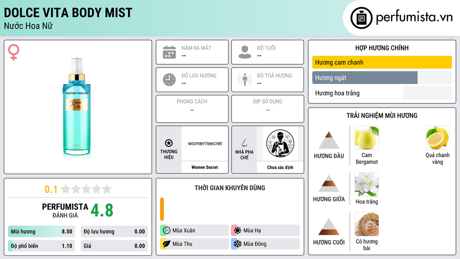Select the Mùa Hạ sun tag
Image resolution: width=460 pixels, height=259 pixels.
click(x=265, y=231)
